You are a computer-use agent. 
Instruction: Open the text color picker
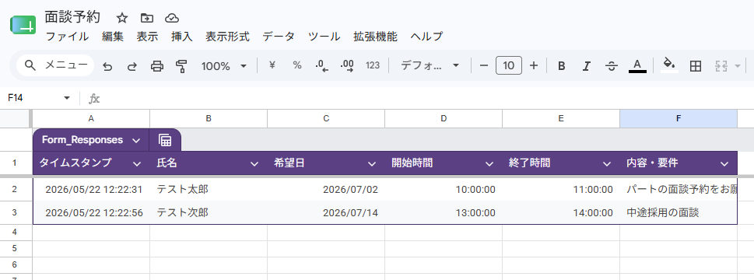[637, 66]
